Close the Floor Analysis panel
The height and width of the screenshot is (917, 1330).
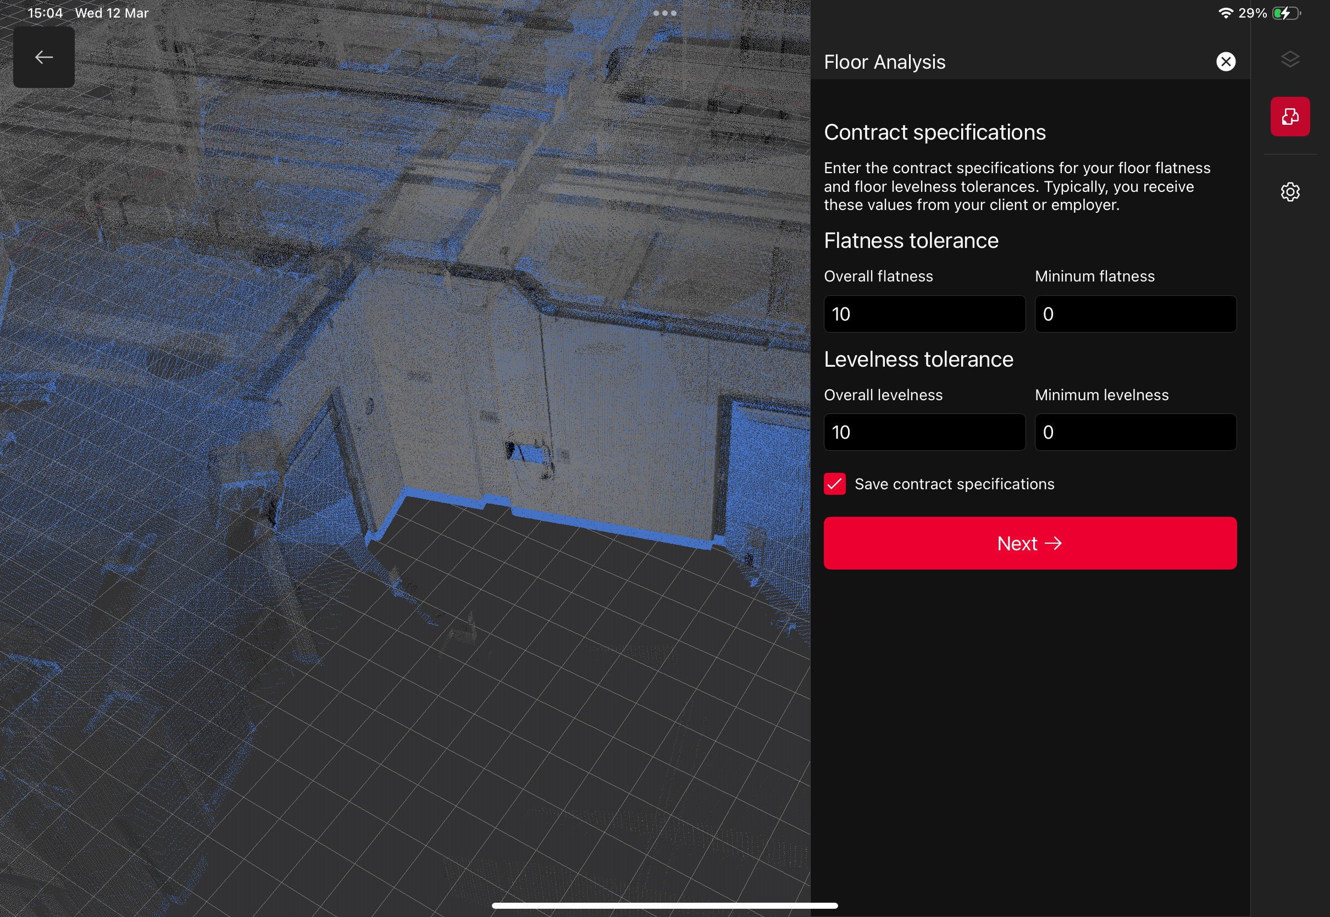(x=1226, y=62)
